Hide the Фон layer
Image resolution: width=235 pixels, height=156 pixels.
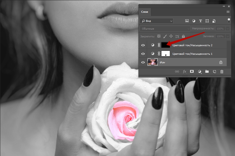143,62
